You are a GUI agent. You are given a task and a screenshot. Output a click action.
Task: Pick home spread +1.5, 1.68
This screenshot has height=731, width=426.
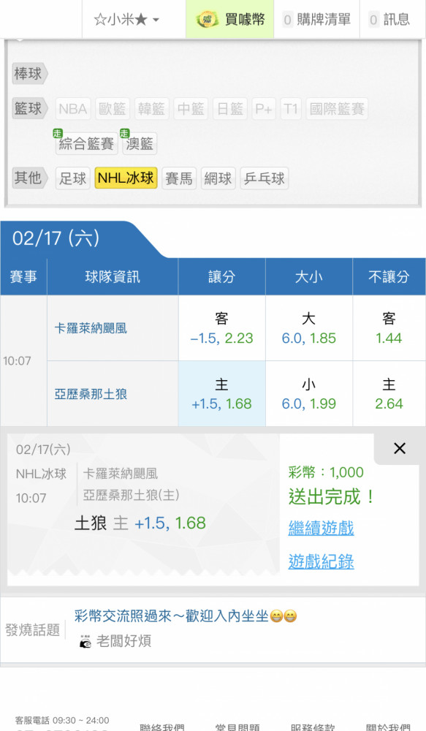point(222,393)
